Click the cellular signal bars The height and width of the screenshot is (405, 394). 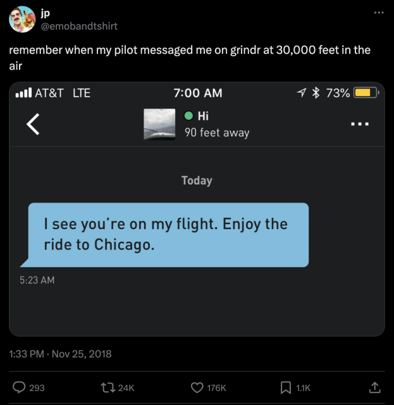click(x=23, y=93)
